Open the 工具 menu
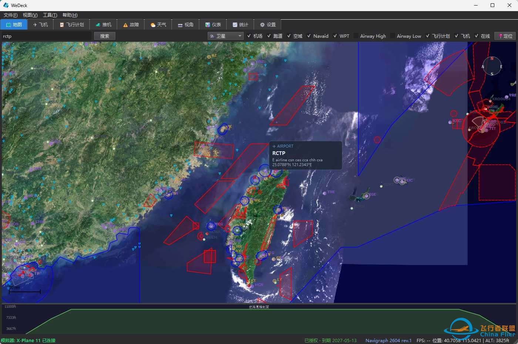The image size is (518, 344). point(50,15)
